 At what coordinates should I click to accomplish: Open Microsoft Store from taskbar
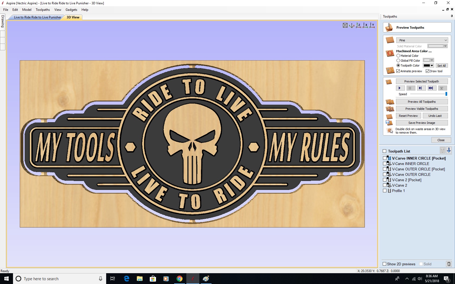(x=153, y=279)
